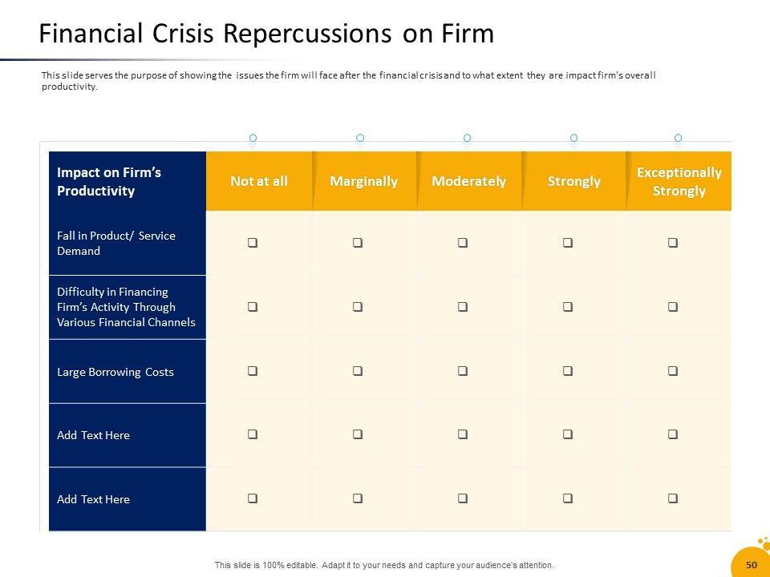The image size is (770, 577).
Task: Click the pin circle above 'Not at all'
Action: 253,139
